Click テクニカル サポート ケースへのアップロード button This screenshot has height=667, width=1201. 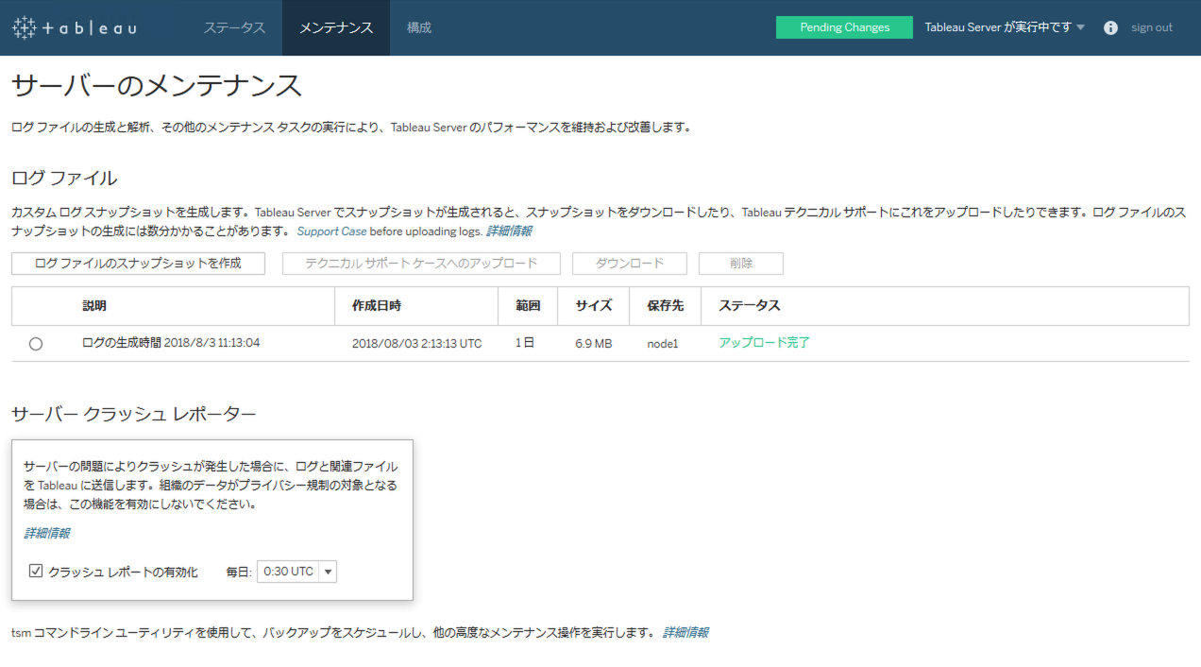(420, 263)
